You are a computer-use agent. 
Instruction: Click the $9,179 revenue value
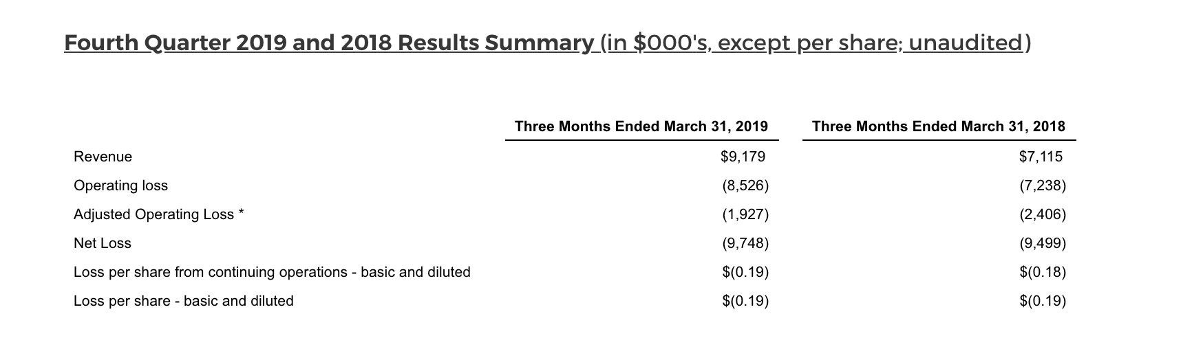(743, 157)
